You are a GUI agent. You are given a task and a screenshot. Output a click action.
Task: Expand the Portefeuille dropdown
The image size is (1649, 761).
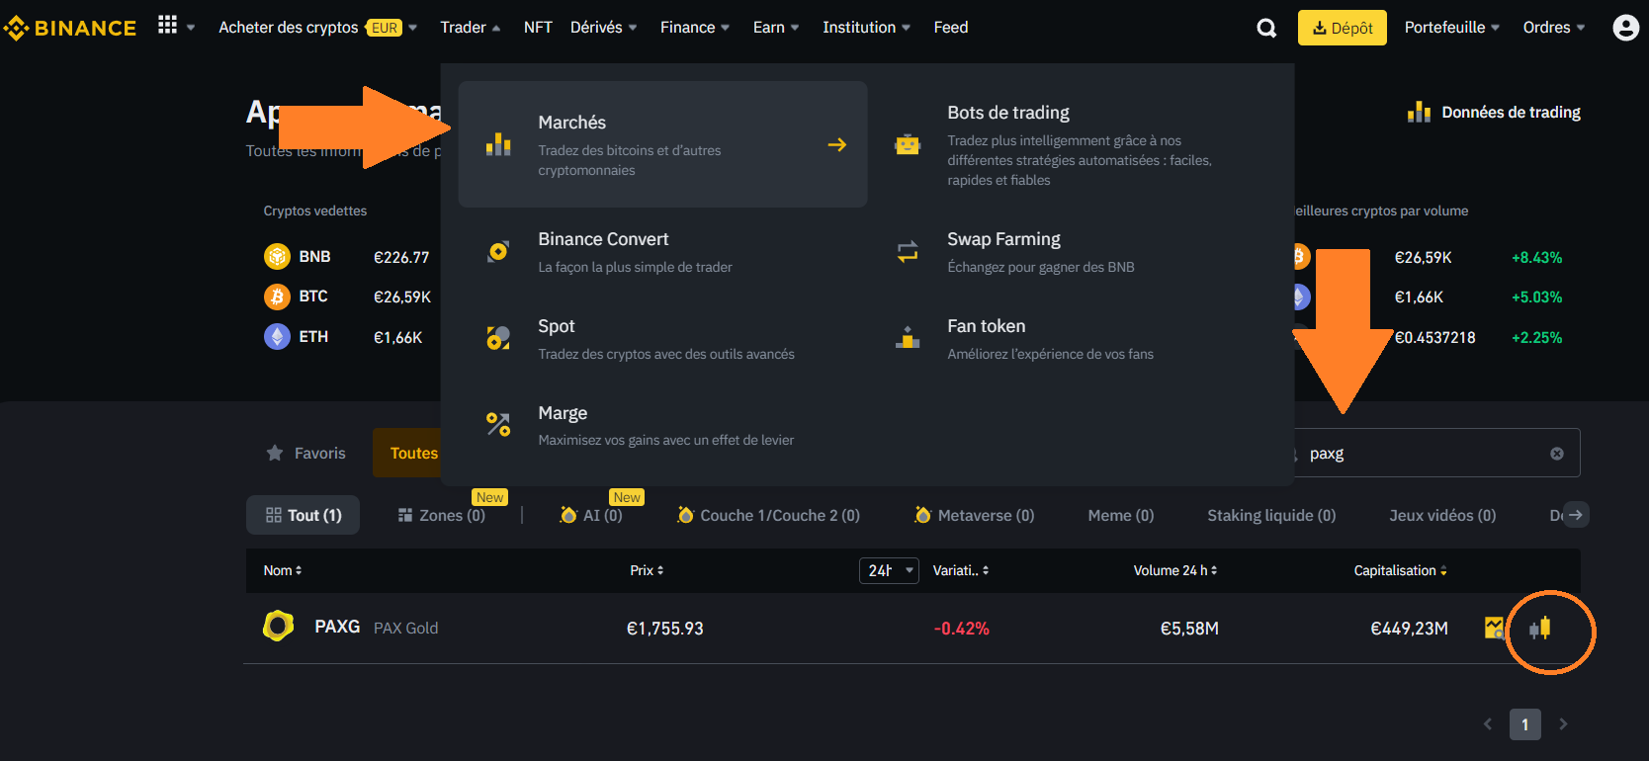tap(1451, 28)
